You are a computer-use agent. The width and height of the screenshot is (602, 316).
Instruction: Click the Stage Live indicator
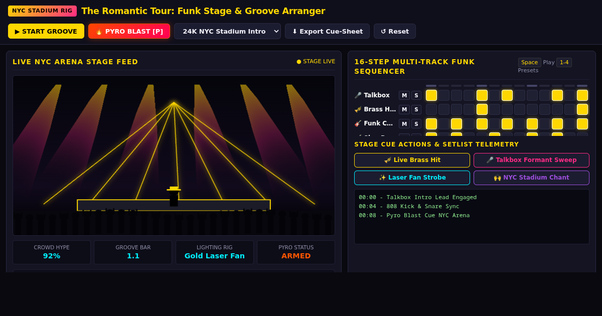point(316,61)
